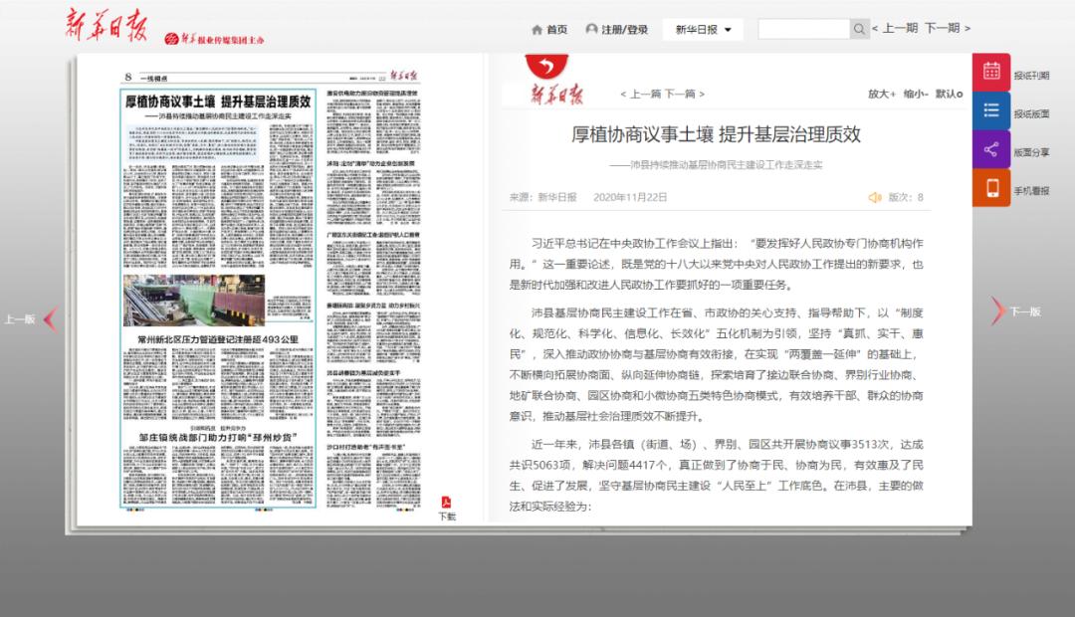Viewport: 1075px width, 617px height.
Task: Play article audio with speaker icon
Action: click(875, 197)
